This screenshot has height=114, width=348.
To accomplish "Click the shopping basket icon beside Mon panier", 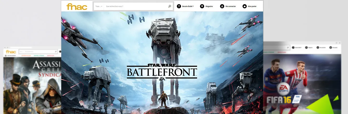I will point(244,6).
